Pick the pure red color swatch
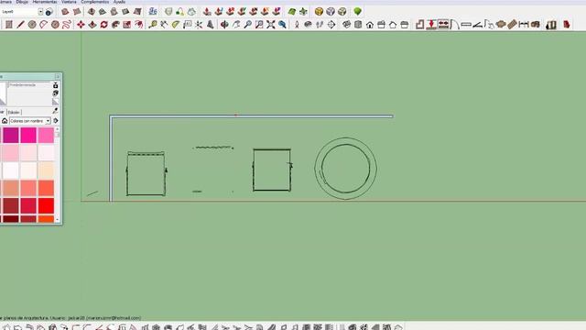 click(x=46, y=205)
